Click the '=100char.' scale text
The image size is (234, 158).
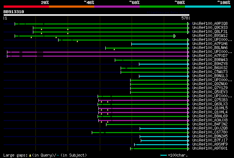(178, 155)
